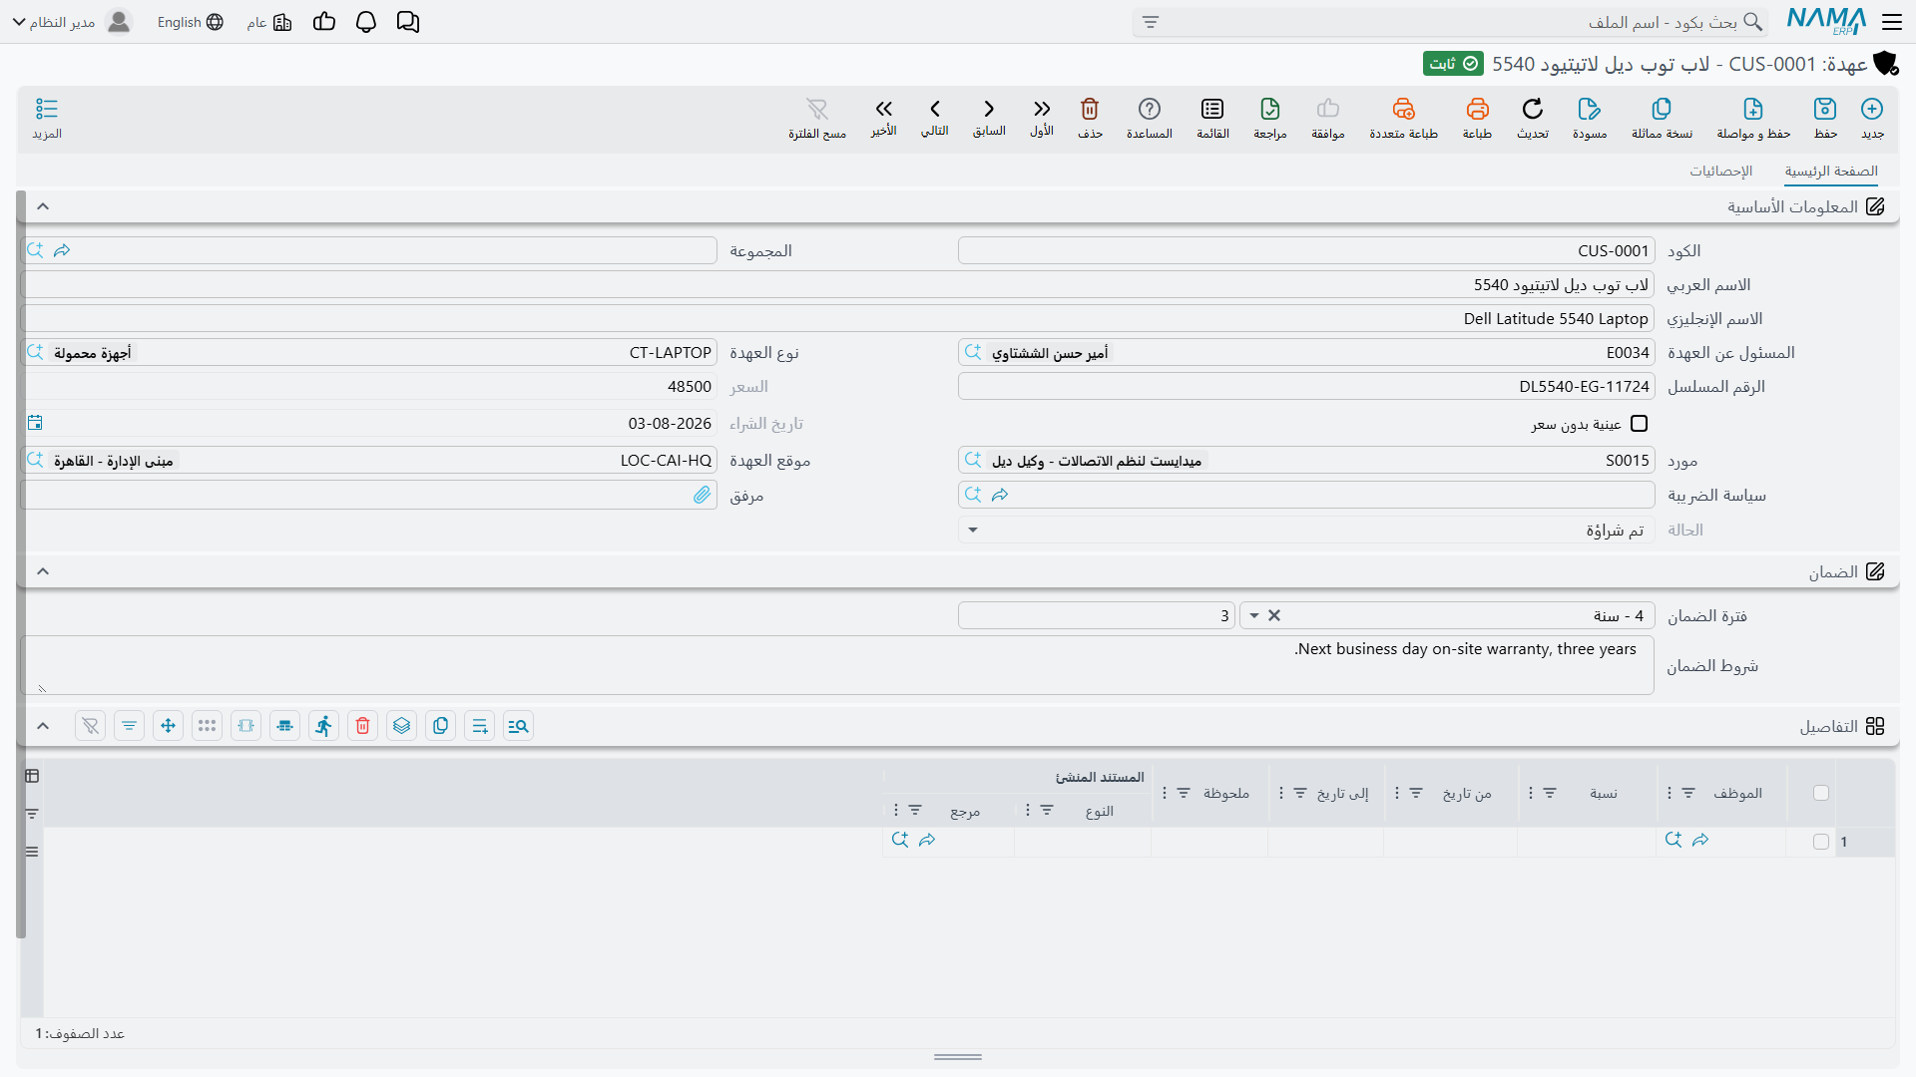Select all rows via header checkbox
The height and width of the screenshot is (1077, 1916).
1821,793
